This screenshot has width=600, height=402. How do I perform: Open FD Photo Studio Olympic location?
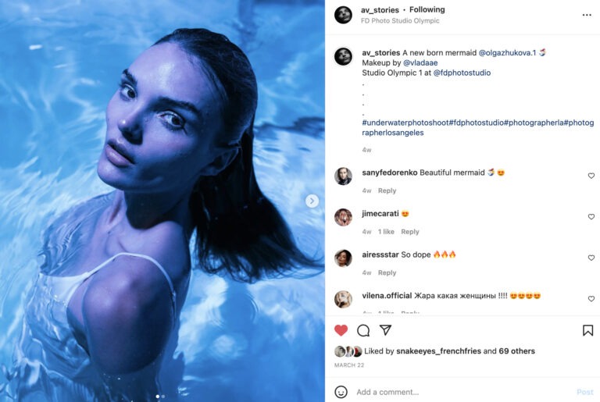point(400,20)
